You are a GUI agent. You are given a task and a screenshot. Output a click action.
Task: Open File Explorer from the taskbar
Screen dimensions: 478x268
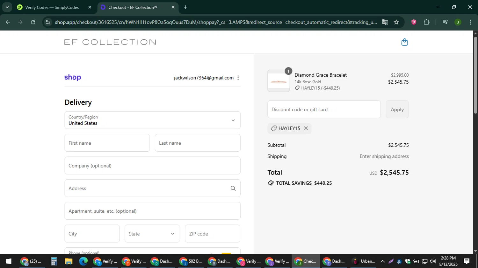coord(69,261)
